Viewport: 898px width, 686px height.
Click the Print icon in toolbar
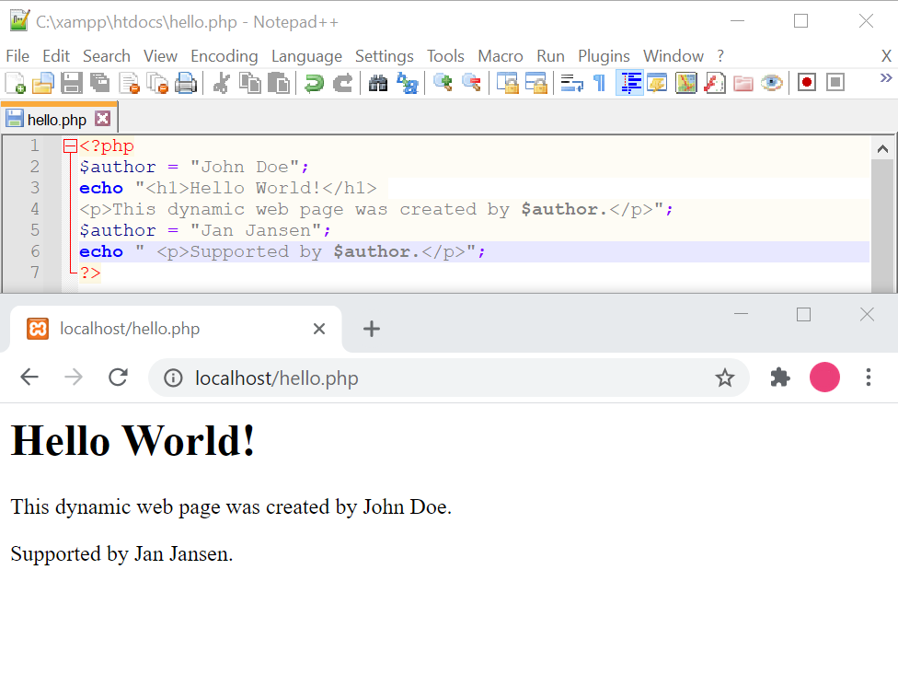pos(186,83)
